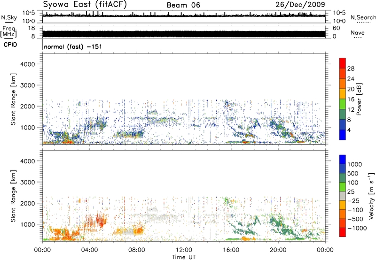
Task: Click the 'CPID' row label
Action: pos(10,45)
